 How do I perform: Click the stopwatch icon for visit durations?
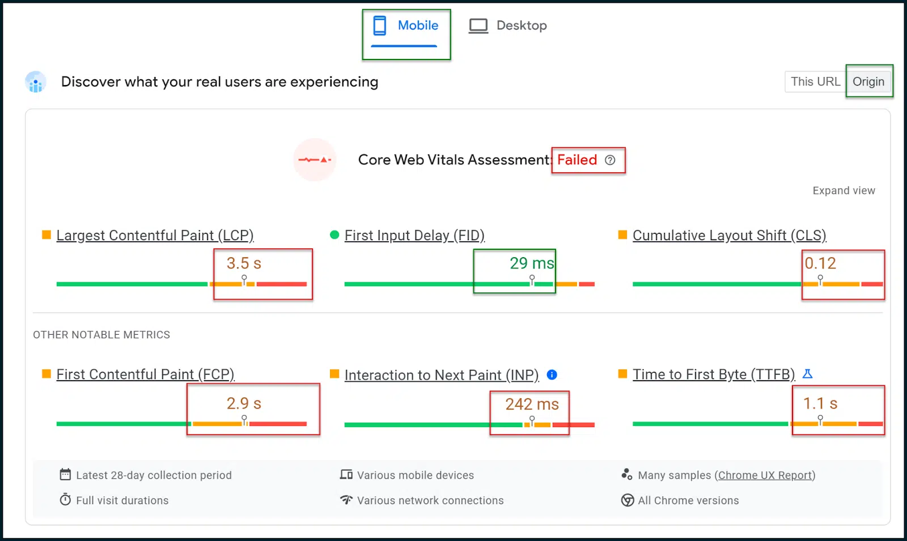coord(65,500)
